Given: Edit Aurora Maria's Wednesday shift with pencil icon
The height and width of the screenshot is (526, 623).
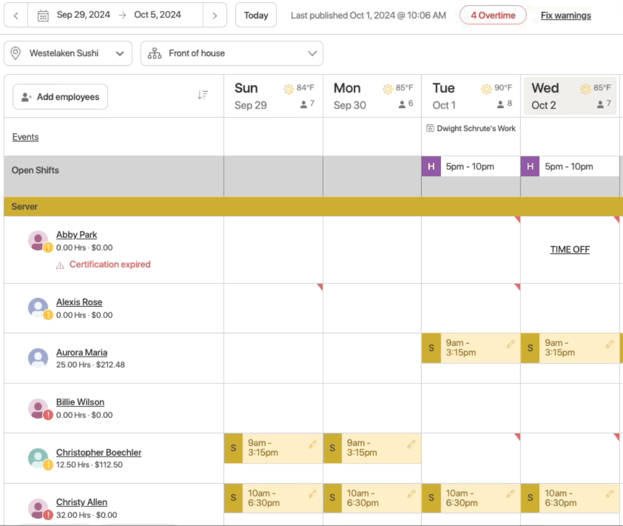Looking at the screenshot, I should tap(610, 344).
